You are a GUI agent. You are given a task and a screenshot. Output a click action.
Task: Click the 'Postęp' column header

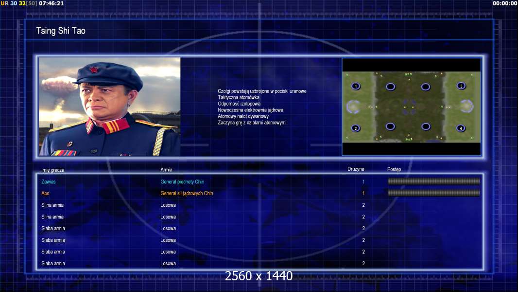pyautogui.click(x=394, y=169)
